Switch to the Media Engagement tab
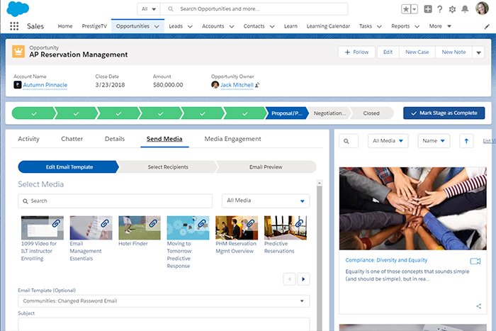 click(x=232, y=139)
